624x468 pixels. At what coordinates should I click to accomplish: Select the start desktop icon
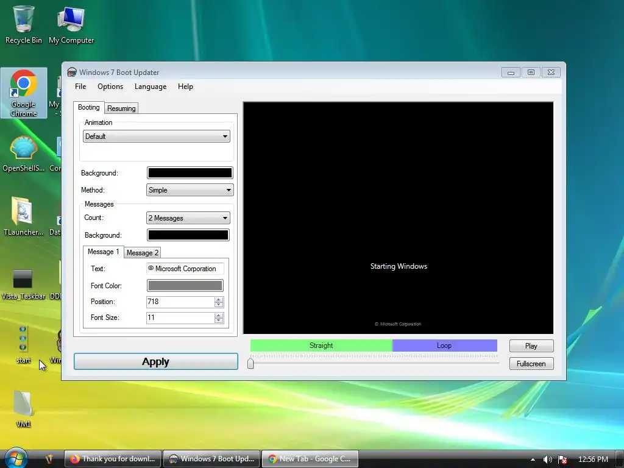click(x=23, y=344)
